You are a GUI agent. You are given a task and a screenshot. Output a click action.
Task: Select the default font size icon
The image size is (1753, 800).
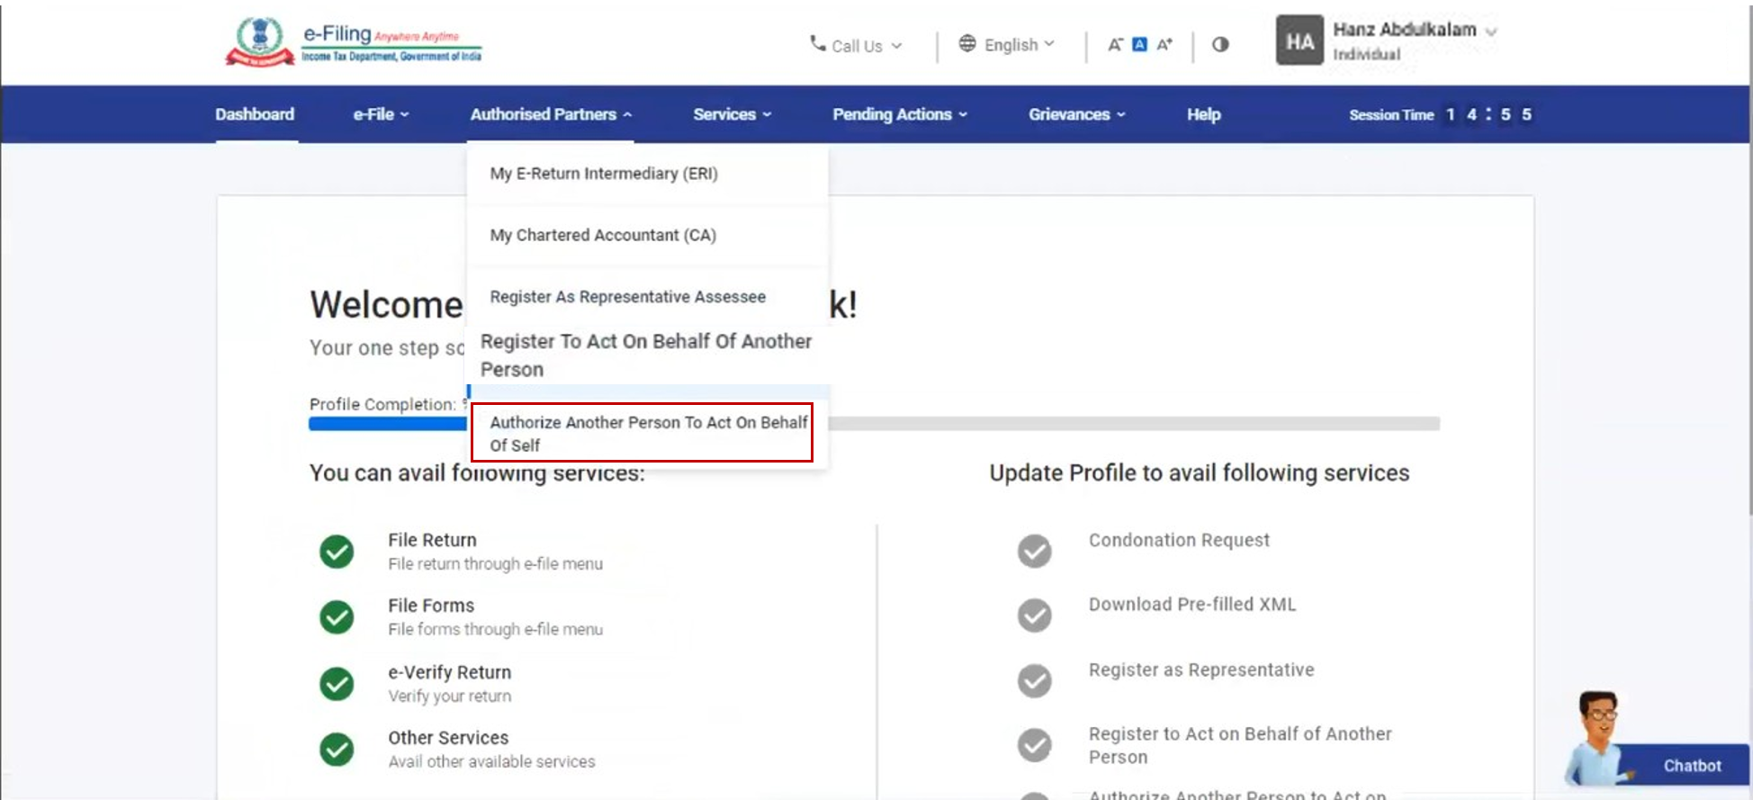[1139, 44]
